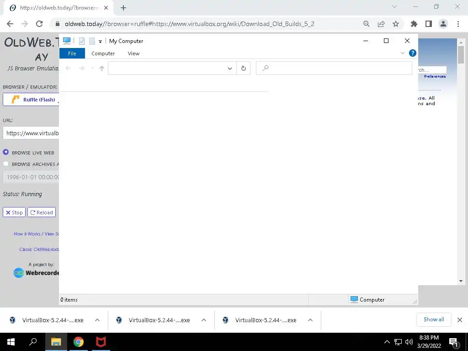Open second VirtualBox-5.2.44 download options chevron
468x351 pixels.
(x=204, y=320)
